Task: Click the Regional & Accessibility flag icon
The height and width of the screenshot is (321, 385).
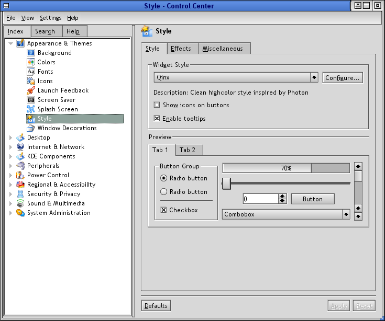Action: tap(20, 185)
